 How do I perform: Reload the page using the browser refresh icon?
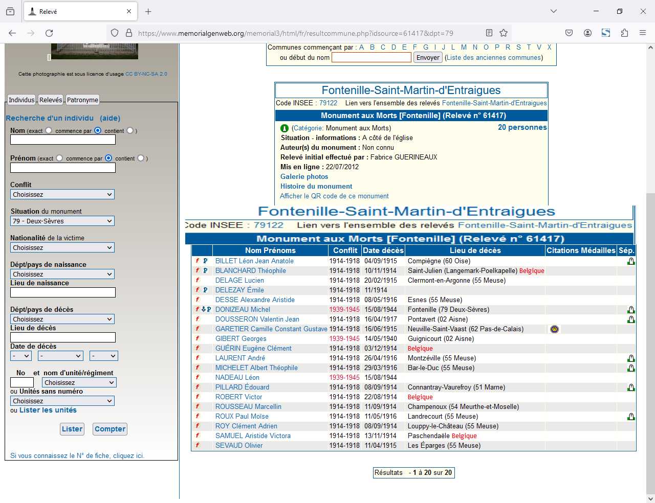click(49, 33)
